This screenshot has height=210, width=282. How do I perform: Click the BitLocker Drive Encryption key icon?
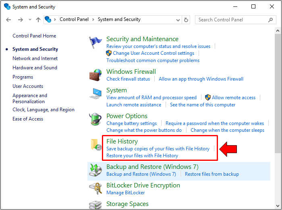tap(95, 189)
